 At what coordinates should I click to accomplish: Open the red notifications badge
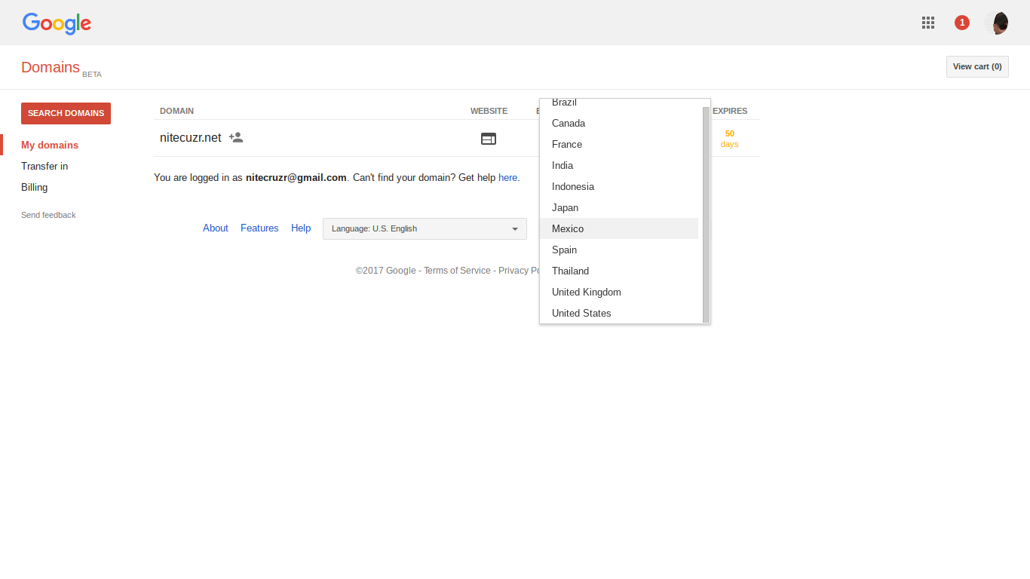click(962, 23)
